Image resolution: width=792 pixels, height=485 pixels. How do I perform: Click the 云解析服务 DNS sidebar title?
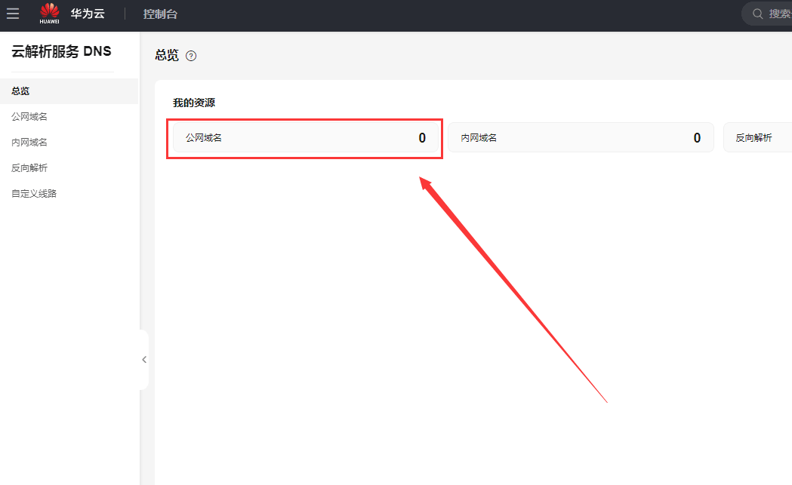coord(61,51)
